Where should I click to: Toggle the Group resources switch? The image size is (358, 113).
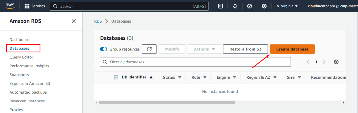(x=104, y=49)
